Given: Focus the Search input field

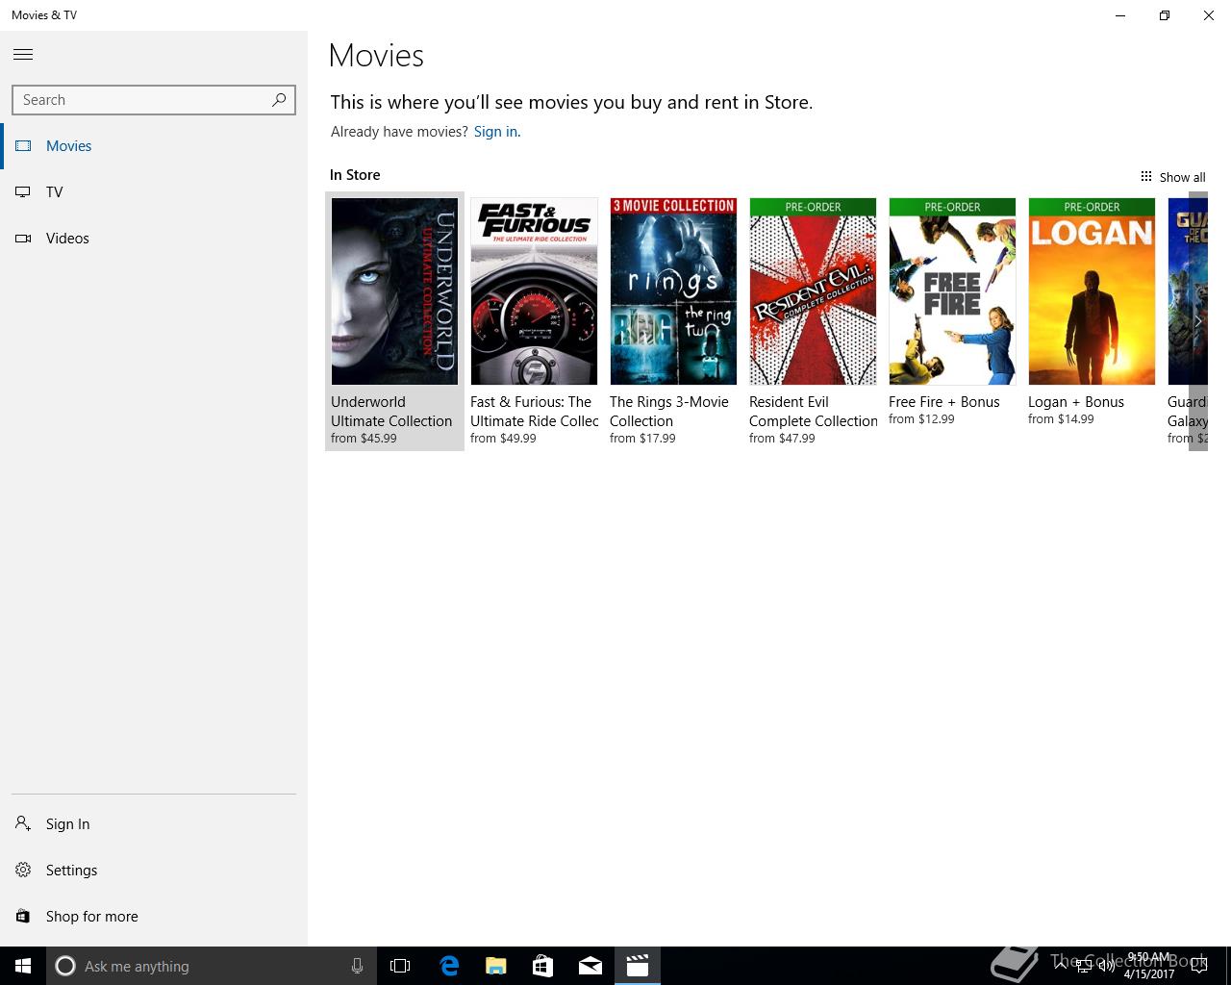Looking at the screenshot, I should tap(154, 100).
